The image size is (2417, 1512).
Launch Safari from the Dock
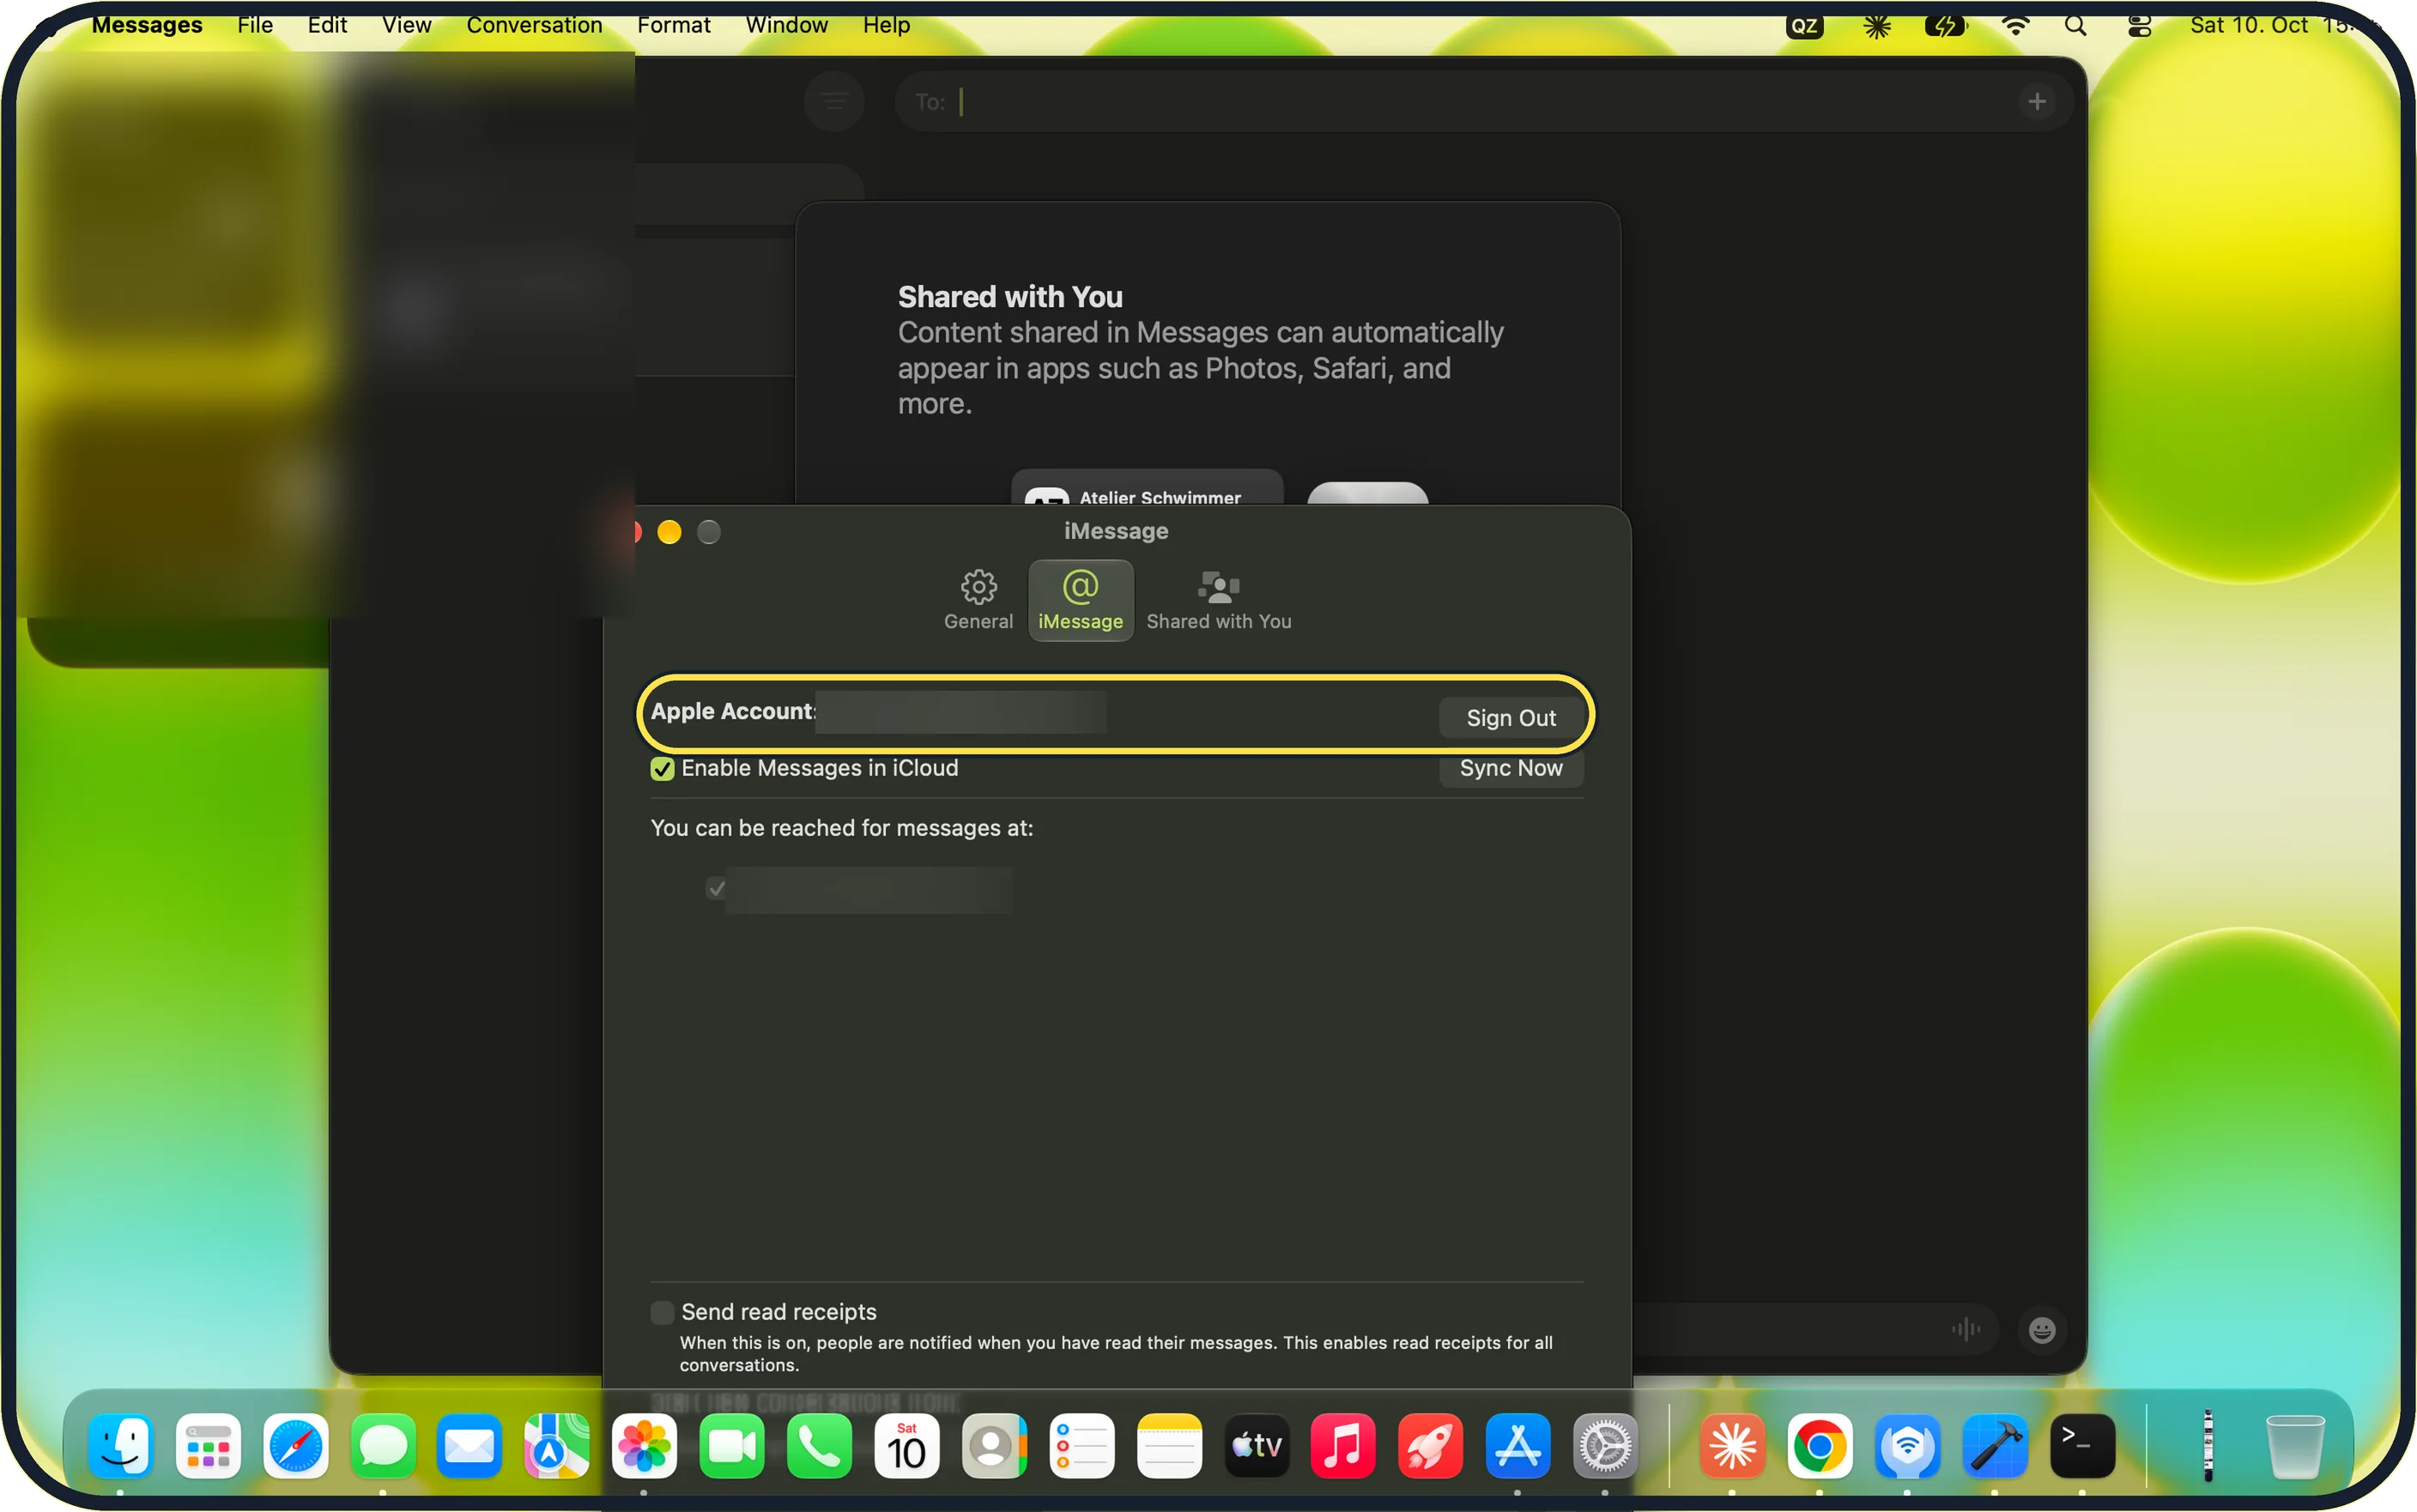(295, 1447)
